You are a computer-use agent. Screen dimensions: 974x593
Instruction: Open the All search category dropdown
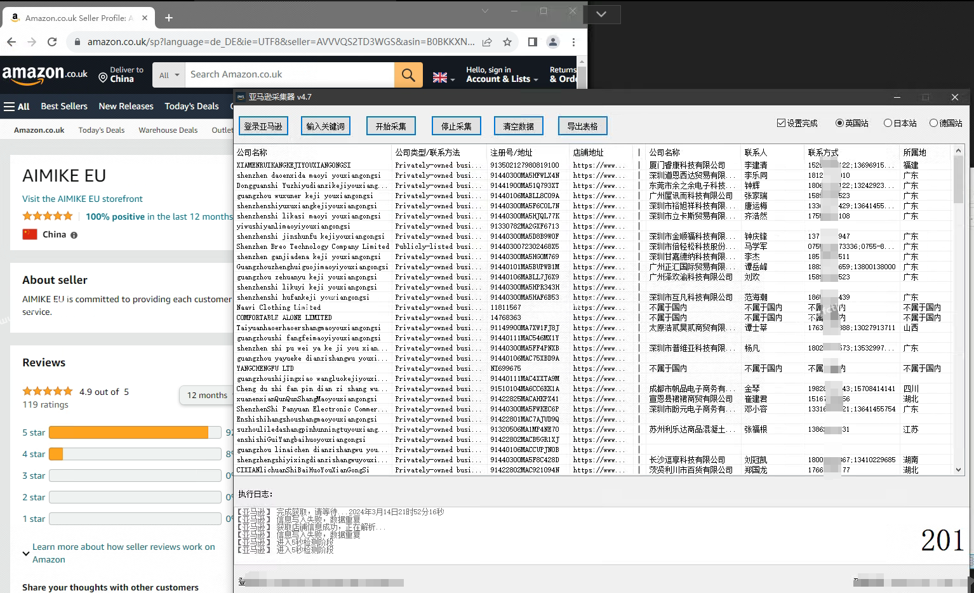tap(168, 75)
